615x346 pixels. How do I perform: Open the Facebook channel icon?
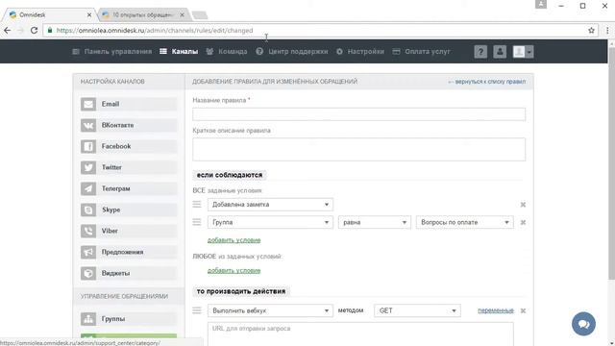[x=88, y=146]
